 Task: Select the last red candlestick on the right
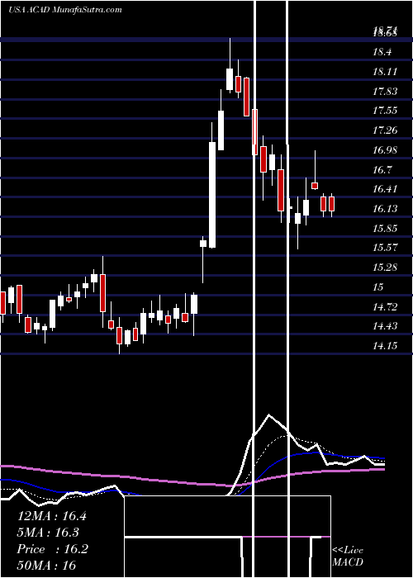click(x=331, y=204)
